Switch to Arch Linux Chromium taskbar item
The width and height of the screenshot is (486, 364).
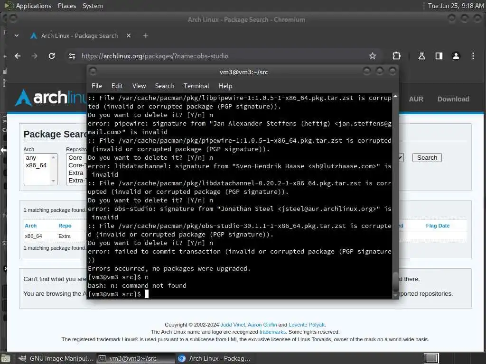click(x=215, y=358)
